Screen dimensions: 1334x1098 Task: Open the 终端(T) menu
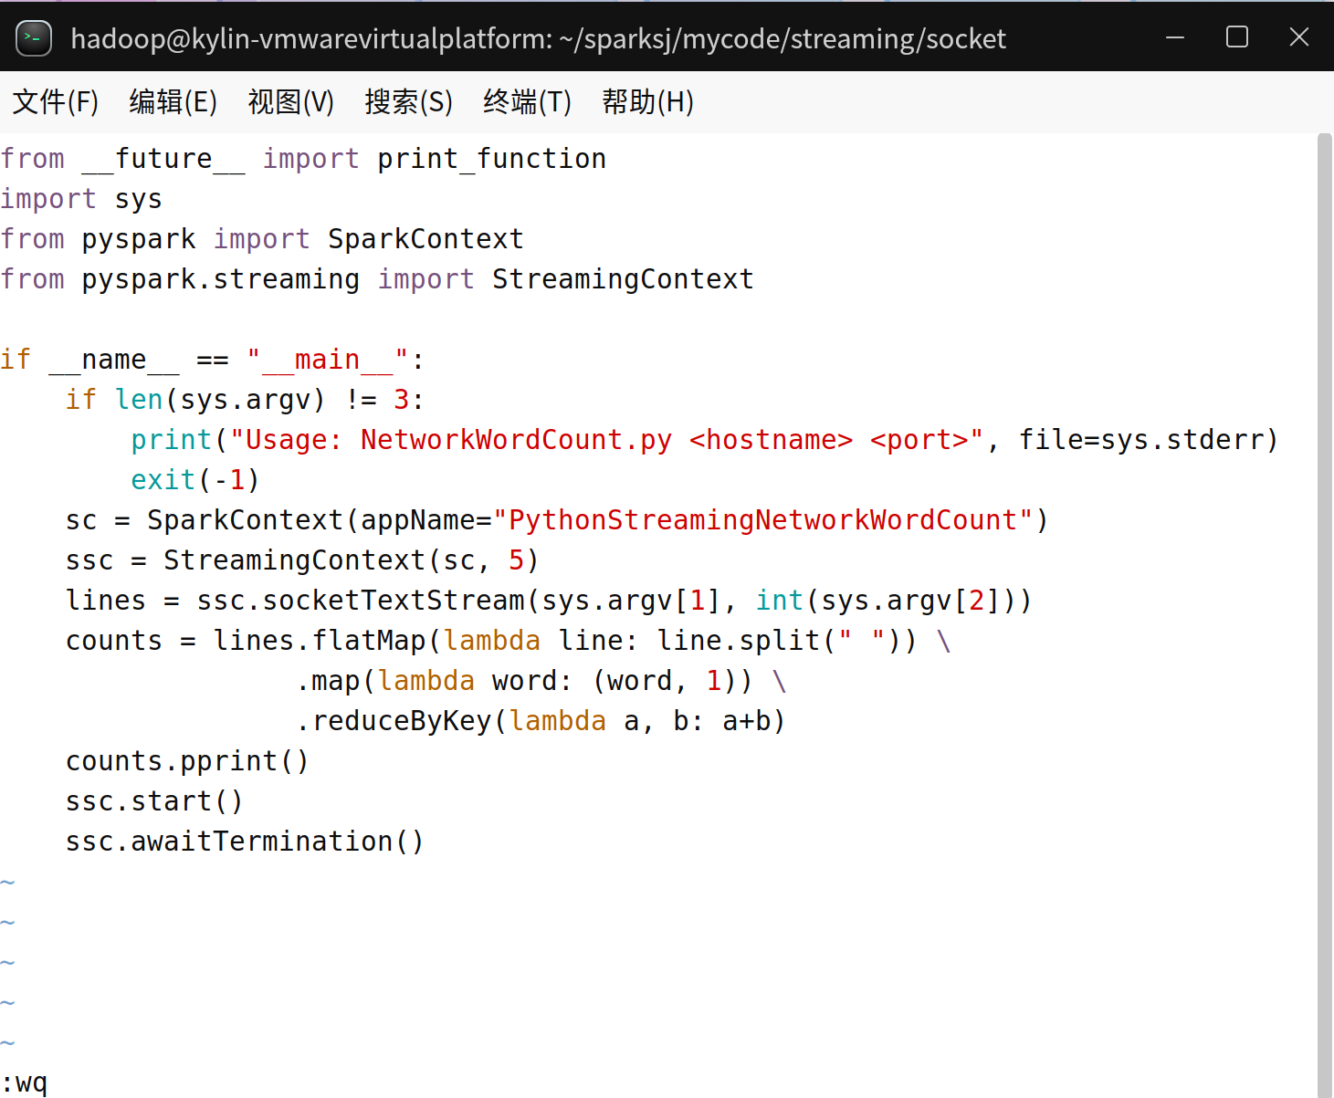(x=526, y=101)
